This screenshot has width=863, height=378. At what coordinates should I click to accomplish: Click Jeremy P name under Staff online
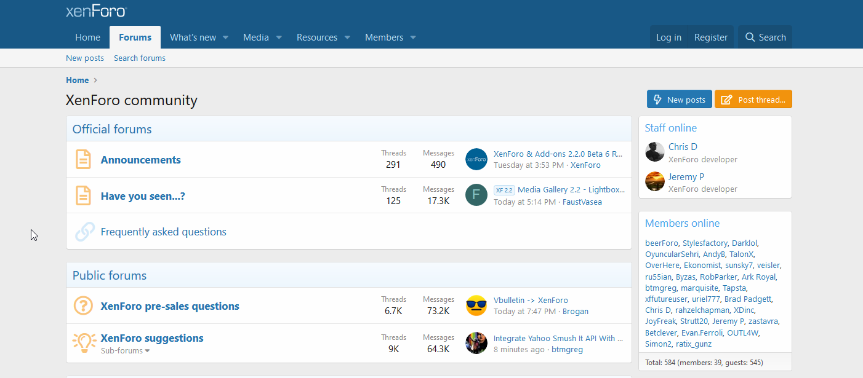[x=686, y=177]
